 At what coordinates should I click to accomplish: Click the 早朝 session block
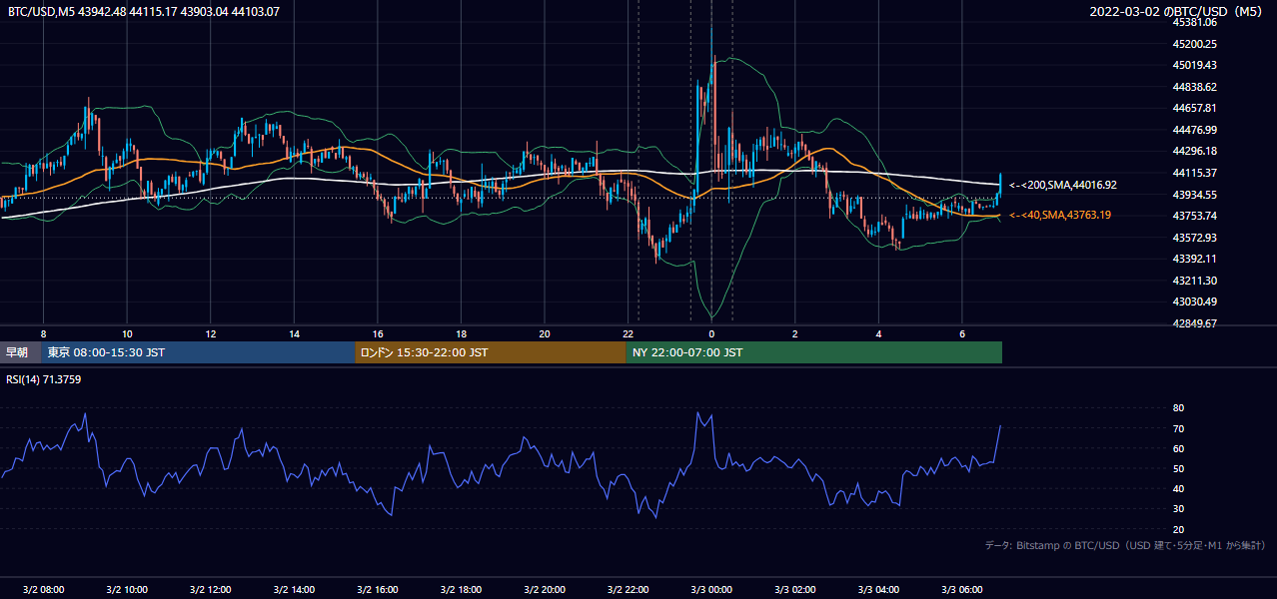tap(20, 352)
